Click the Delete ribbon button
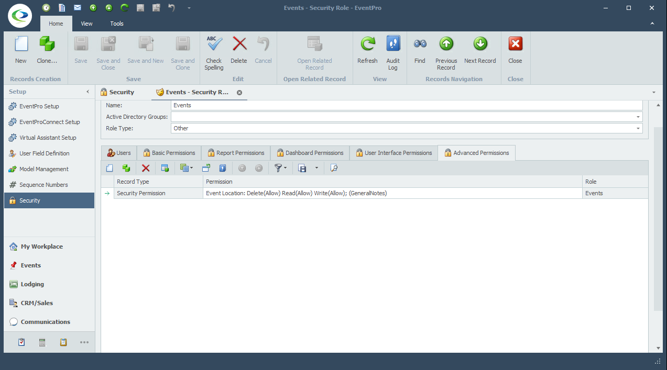 (x=239, y=50)
